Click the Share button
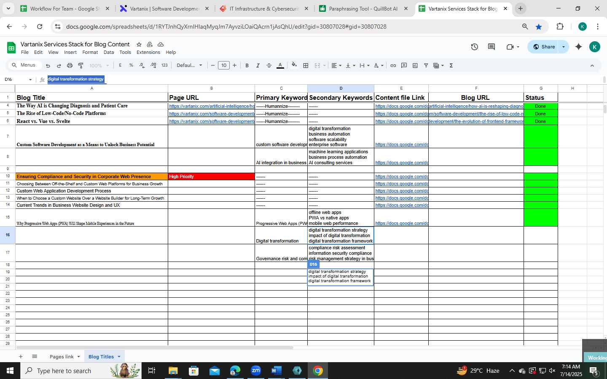Image resolution: width=607 pixels, height=379 pixels. tap(543, 47)
